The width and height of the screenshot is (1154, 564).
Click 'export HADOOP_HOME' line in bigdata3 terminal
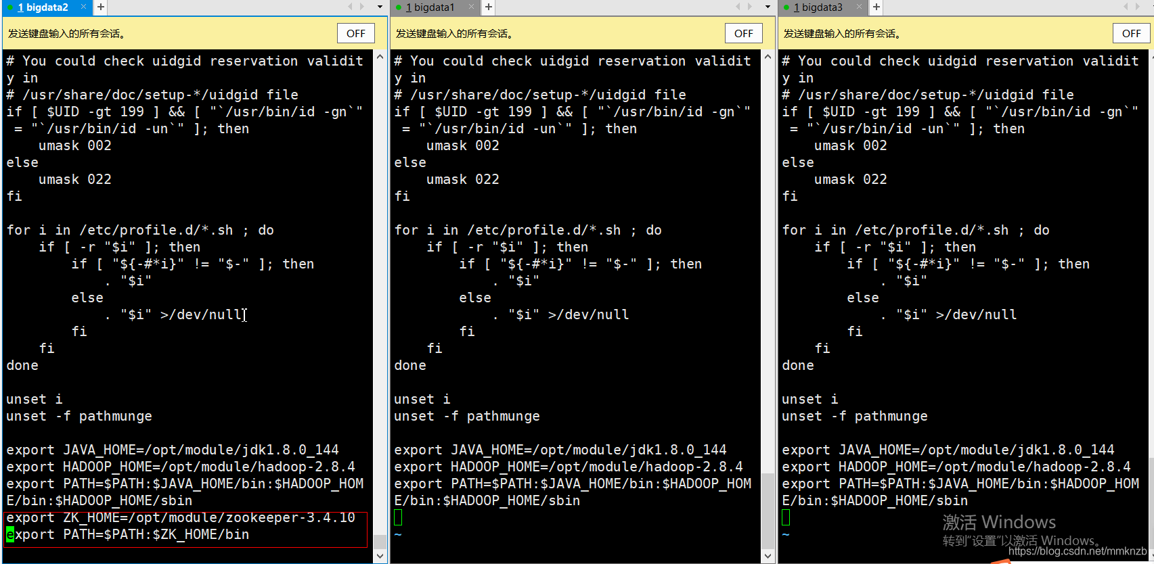(x=956, y=467)
